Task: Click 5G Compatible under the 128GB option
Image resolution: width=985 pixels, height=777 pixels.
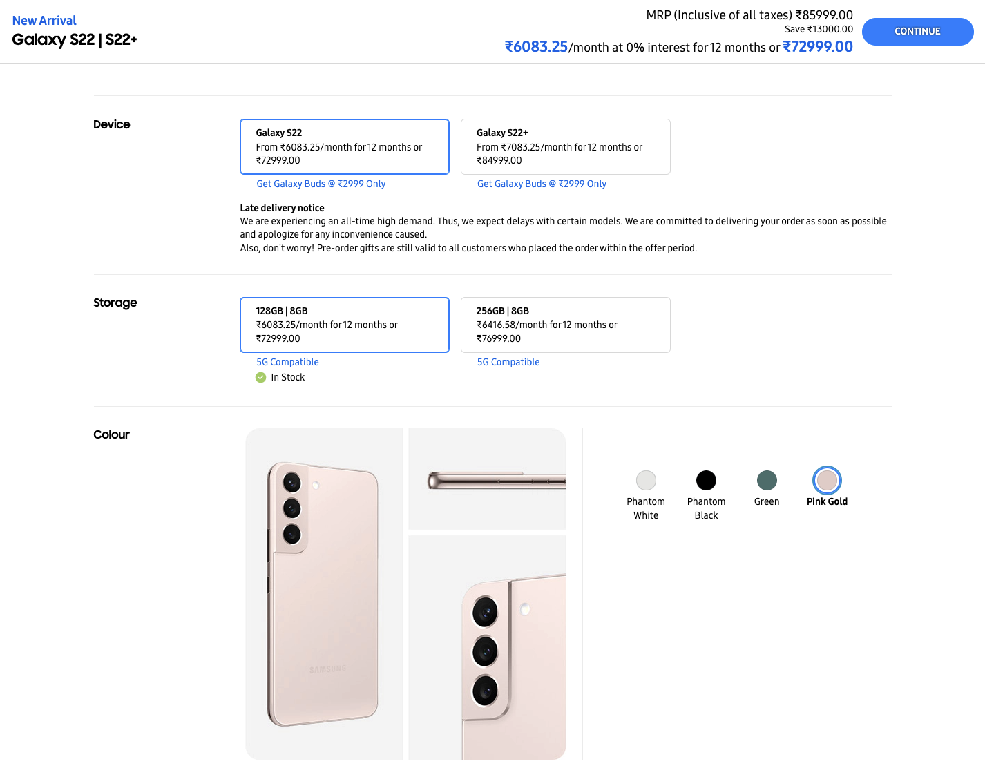Action: point(287,362)
